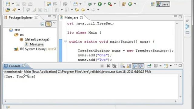Open the Outline view icon on right trim
194x109 pixels.
[x=187, y=26]
